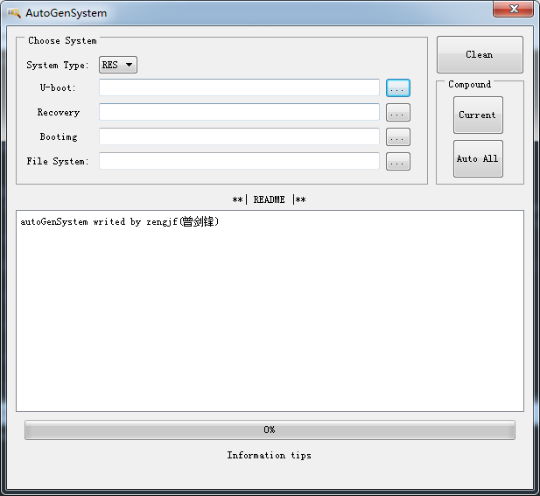Browse for Recovery file with ... button
Image resolution: width=540 pixels, height=496 pixels.
click(x=397, y=113)
